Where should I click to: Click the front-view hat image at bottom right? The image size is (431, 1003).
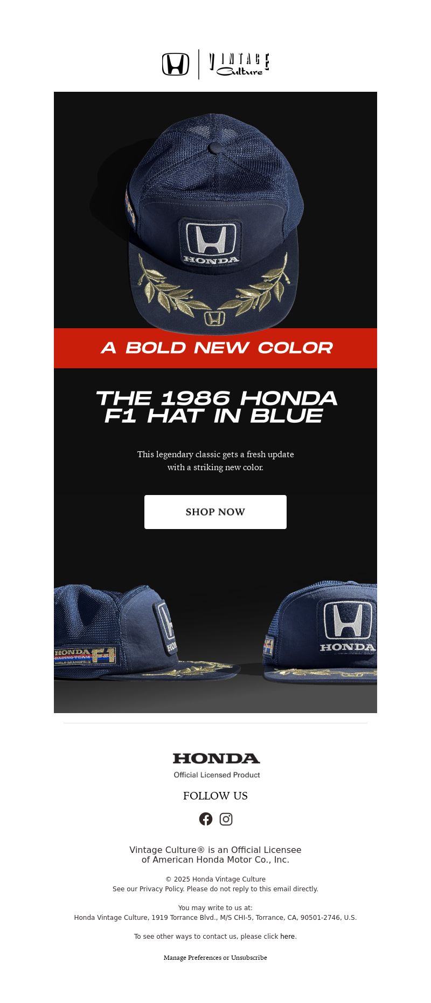point(322,632)
